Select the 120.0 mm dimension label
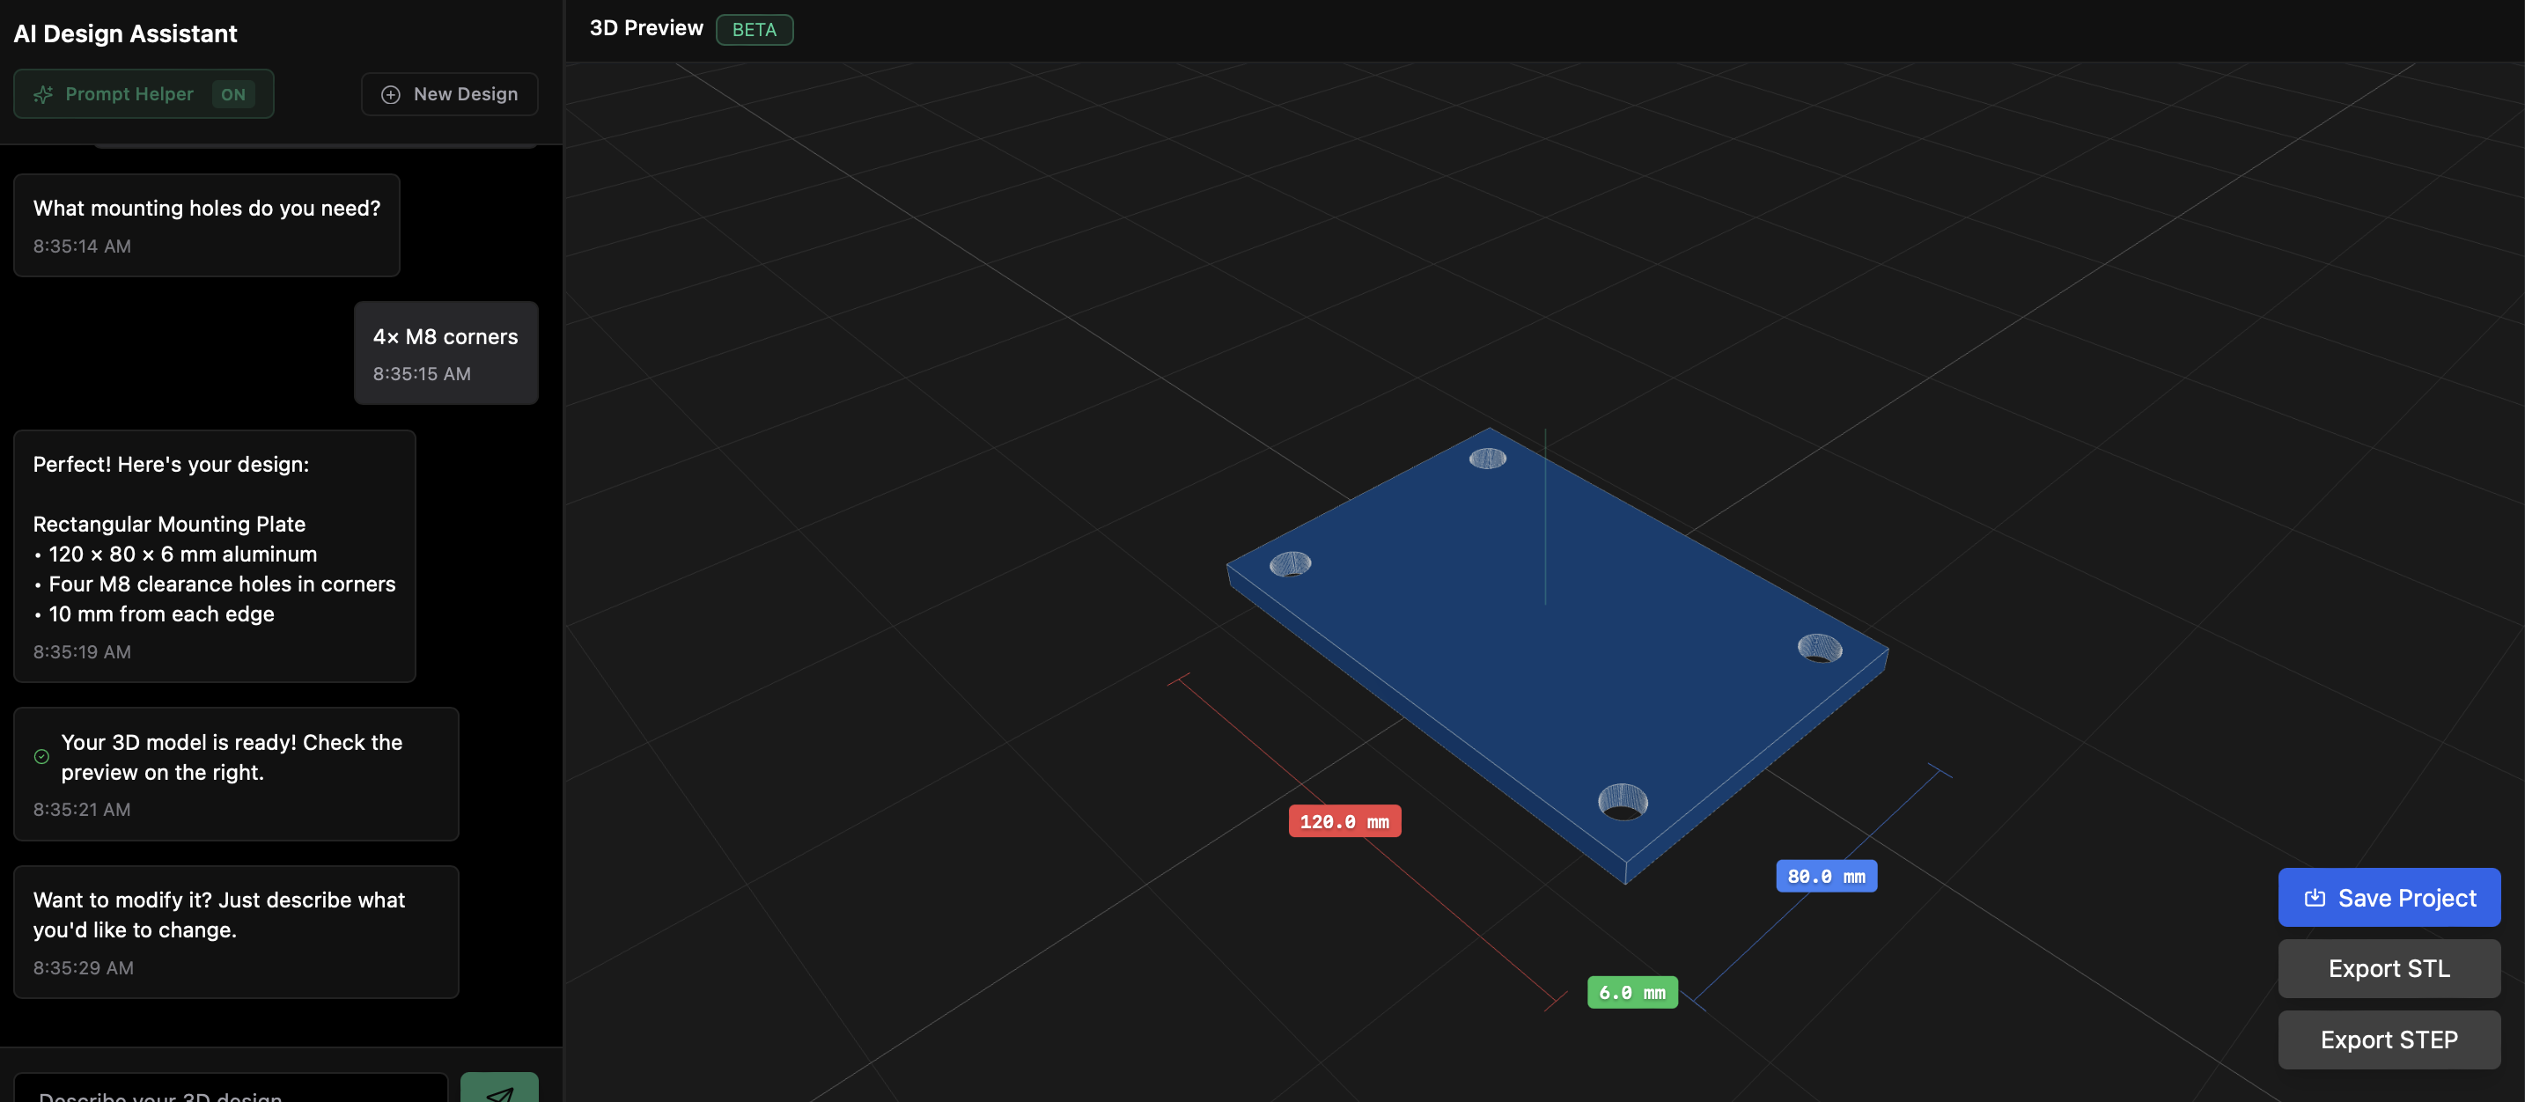Image resolution: width=2525 pixels, height=1102 pixels. pyautogui.click(x=1343, y=821)
